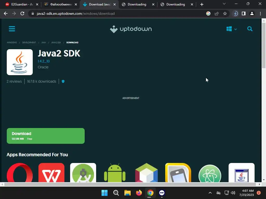
Task: Open the site search magnifier
Action: coord(250,29)
